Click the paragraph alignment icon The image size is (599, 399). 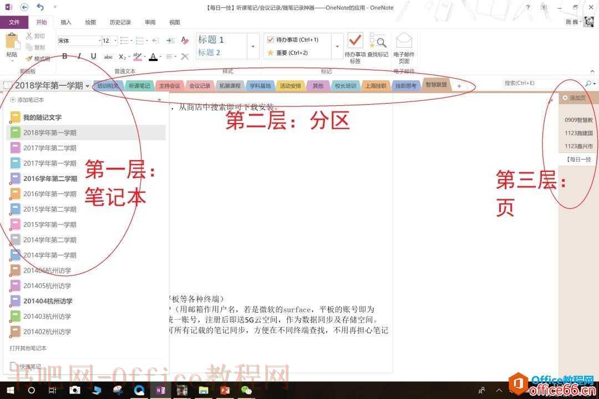coord(170,57)
